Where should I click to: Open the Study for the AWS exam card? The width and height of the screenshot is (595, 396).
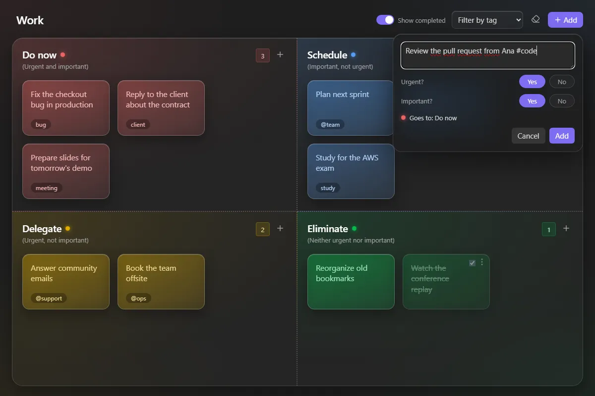tap(351, 171)
